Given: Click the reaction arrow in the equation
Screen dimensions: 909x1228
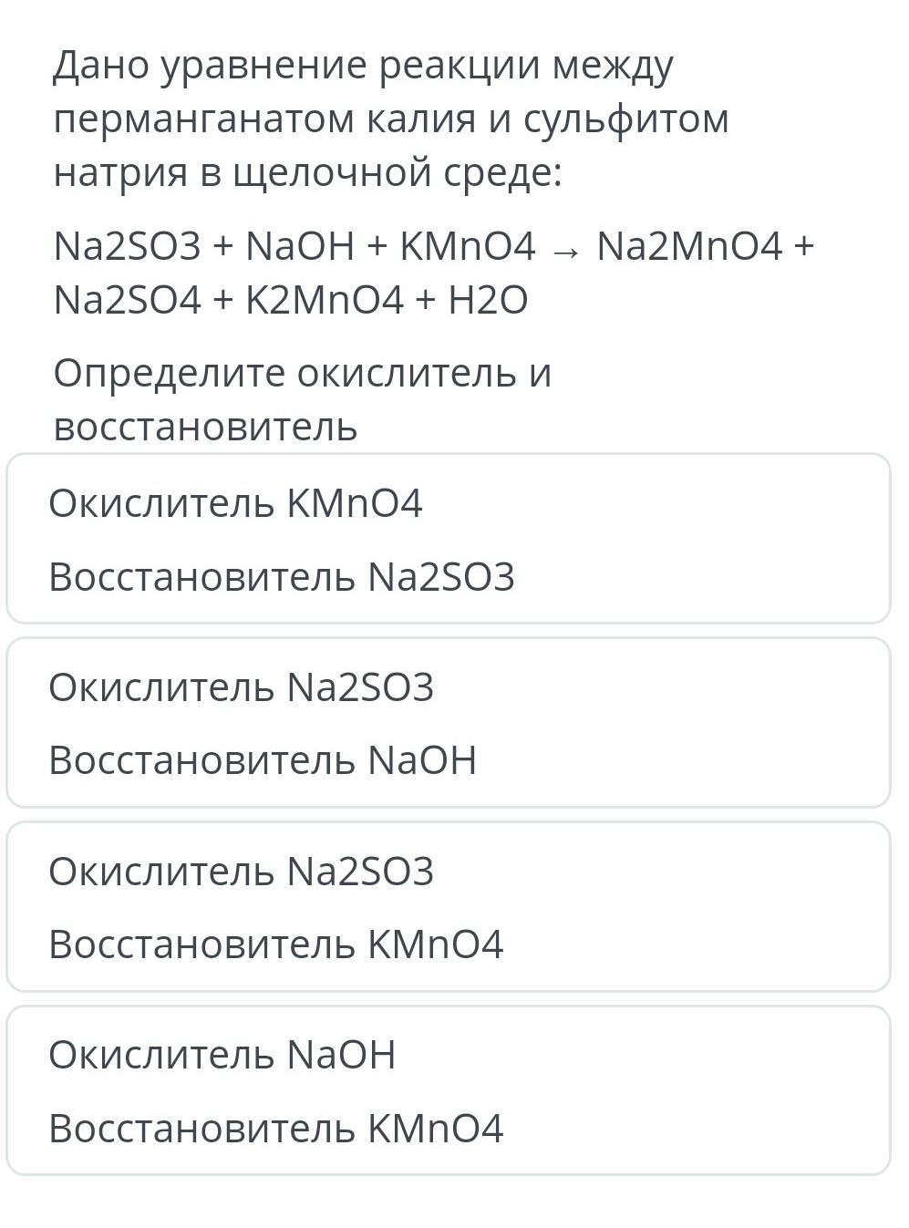Looking at the screenshot, I should [565, 249].
